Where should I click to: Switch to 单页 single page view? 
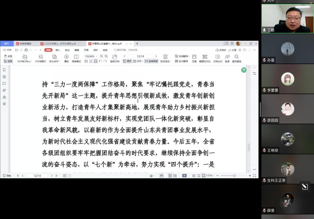click(127, 61)
